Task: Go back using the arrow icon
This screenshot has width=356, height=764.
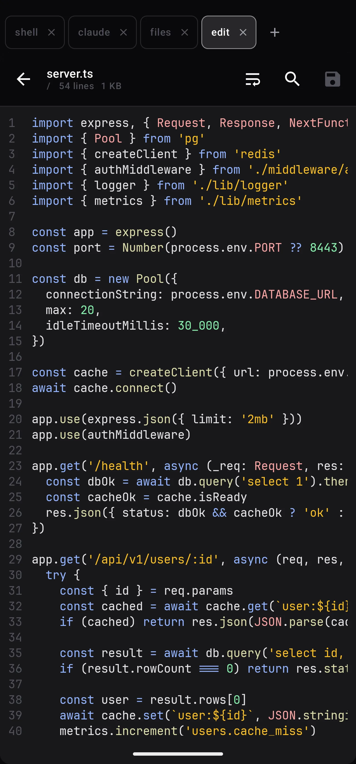Action: pyautogui.click(x=23, y=79)
